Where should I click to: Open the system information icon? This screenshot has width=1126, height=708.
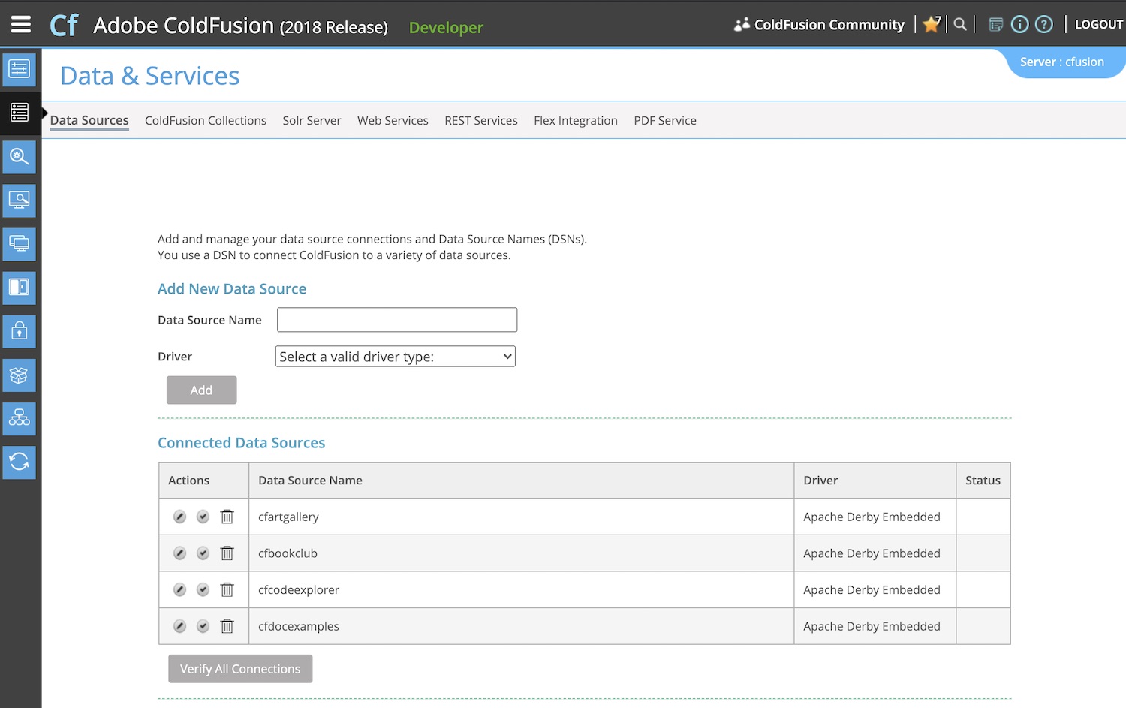(x=1019, y=24)
